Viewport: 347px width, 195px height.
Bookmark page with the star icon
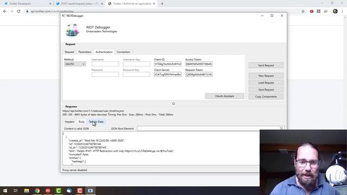pyautogui.click(x=303, y=11)
